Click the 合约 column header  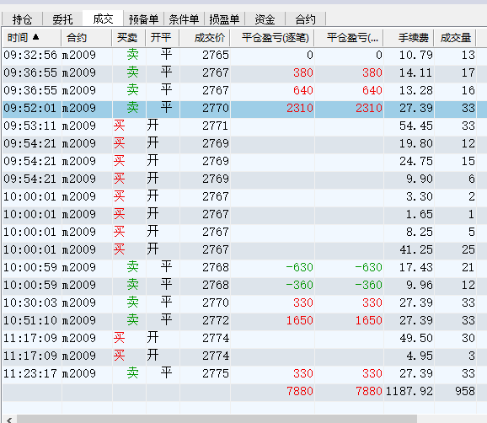click(86, 38)
